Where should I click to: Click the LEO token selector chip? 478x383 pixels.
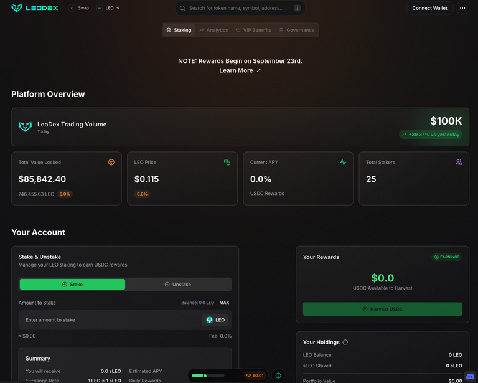click(x=215, y=320)
